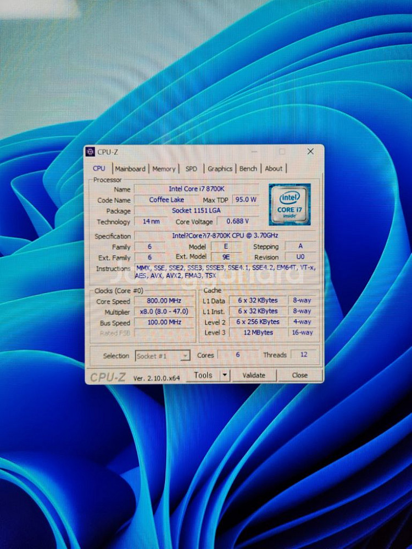The image size is (412, 549).
Task: Open the Memory tab
Action: (164, 169)
